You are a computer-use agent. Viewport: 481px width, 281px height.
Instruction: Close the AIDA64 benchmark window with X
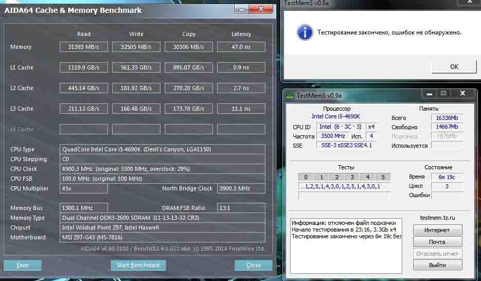tap(261, 9)
